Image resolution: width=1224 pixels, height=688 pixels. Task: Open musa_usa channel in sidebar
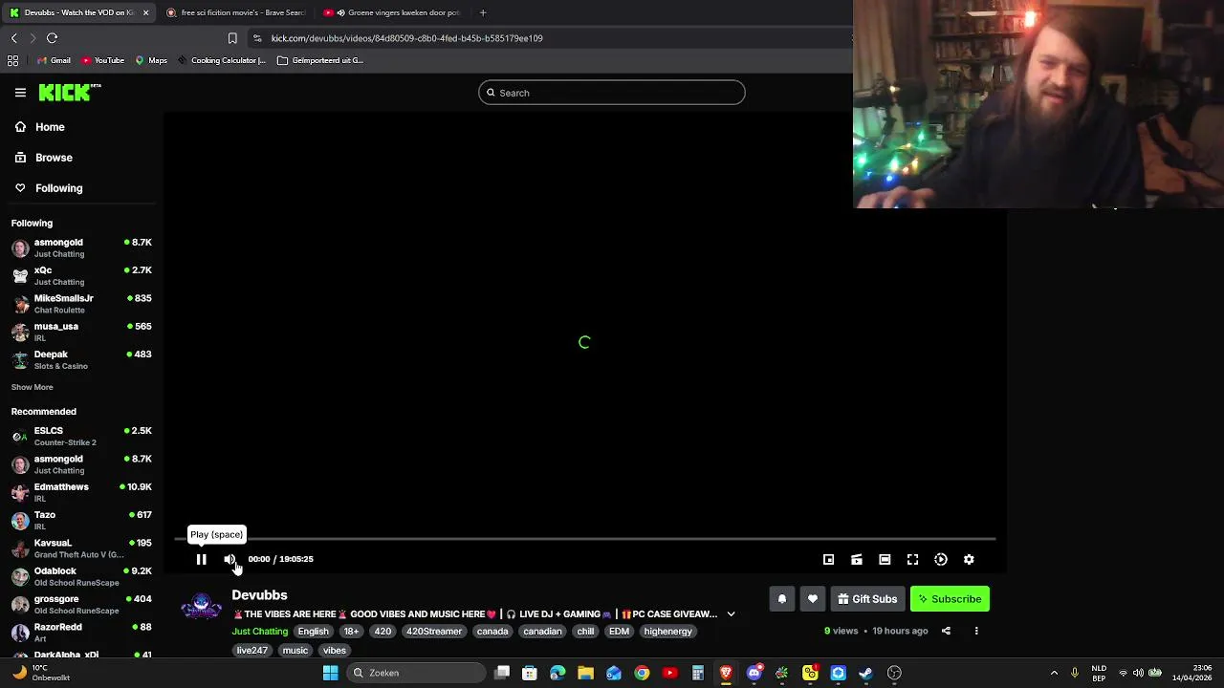(x=81, y=332)
